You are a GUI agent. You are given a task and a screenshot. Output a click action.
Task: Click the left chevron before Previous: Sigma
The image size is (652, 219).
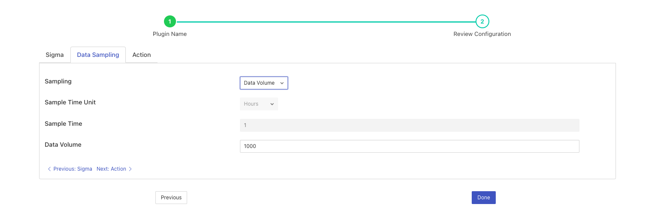[x=49, y=169]
